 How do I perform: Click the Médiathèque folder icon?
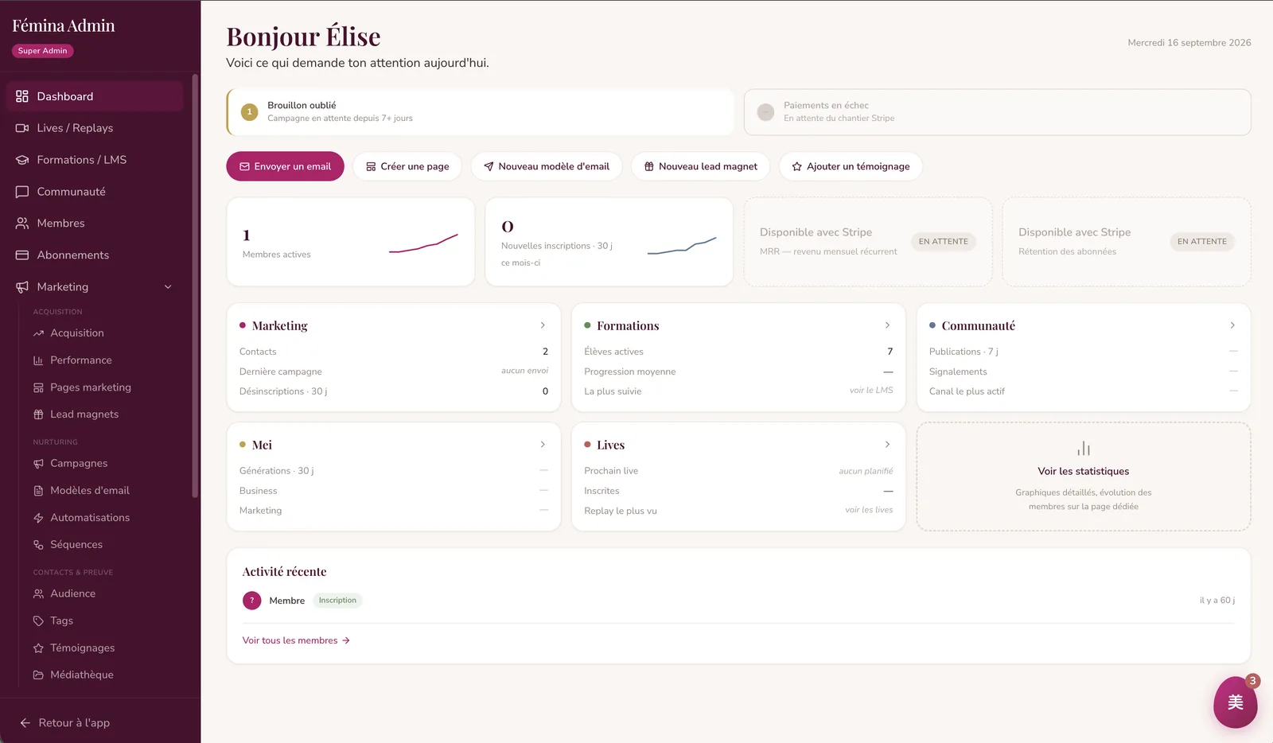pyautogui.click(x=38, y=675)
